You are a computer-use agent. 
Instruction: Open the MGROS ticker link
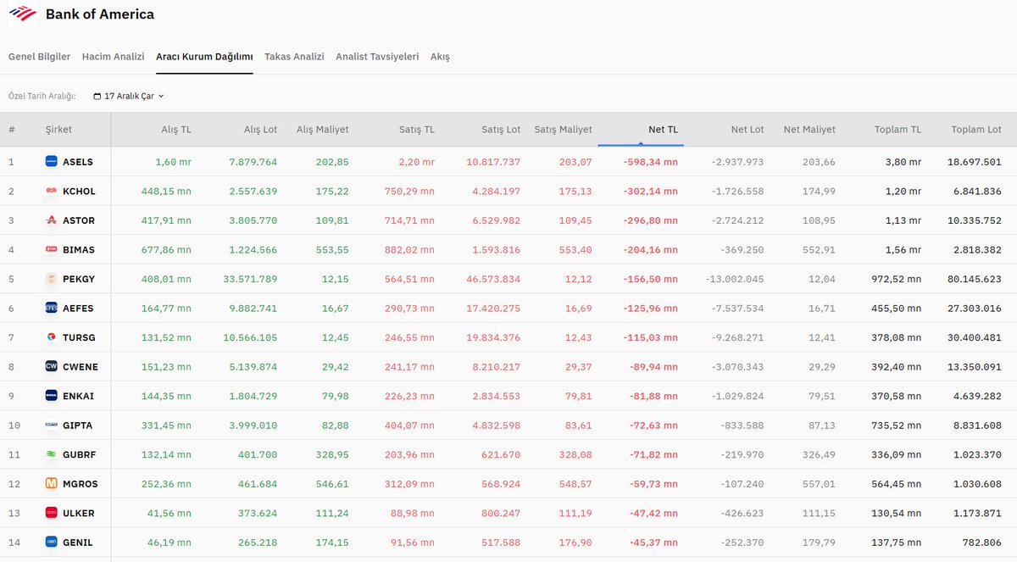[x=81, y=484]
